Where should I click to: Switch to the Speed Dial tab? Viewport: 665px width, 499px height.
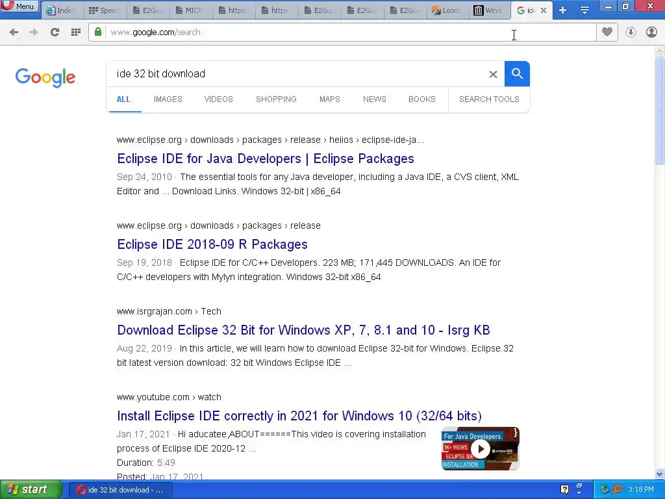(x=105, y=10)
